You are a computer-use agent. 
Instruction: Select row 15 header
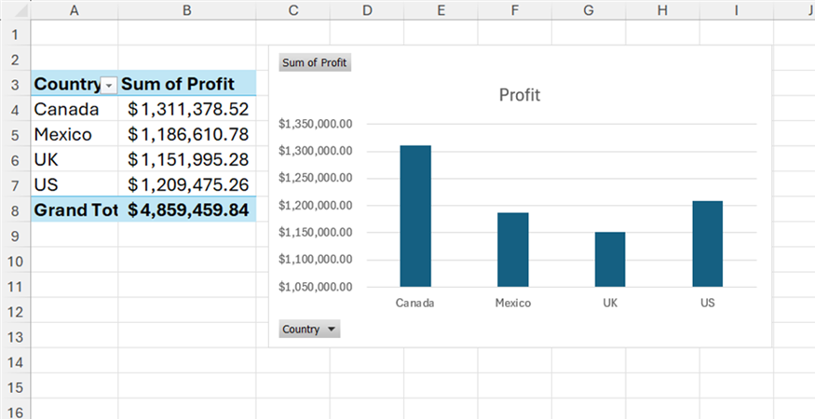pyautogui.click(x=15, y=386)
